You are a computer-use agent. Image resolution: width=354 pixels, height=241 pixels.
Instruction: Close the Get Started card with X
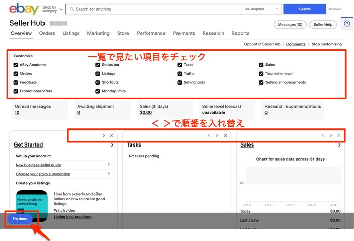click(x=112, y=135)
